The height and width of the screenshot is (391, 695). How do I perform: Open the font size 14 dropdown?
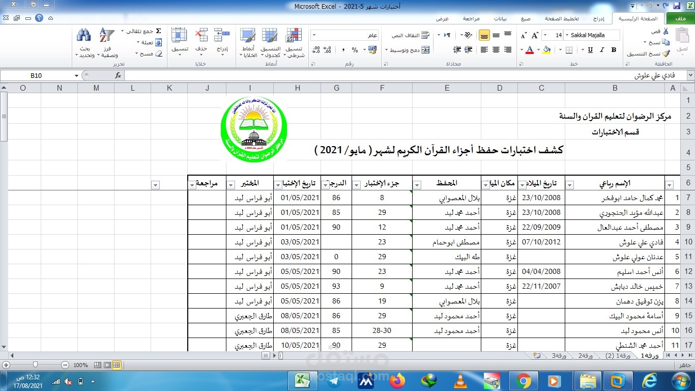click(x=545, y=35)
